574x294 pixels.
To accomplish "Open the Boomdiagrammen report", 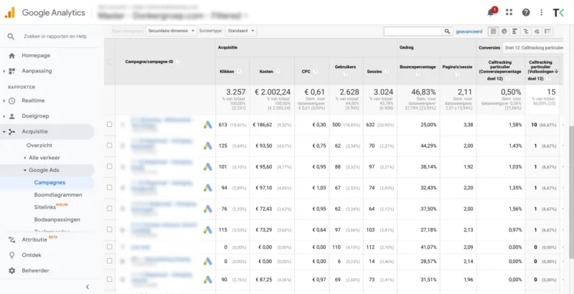I will 58,195.
